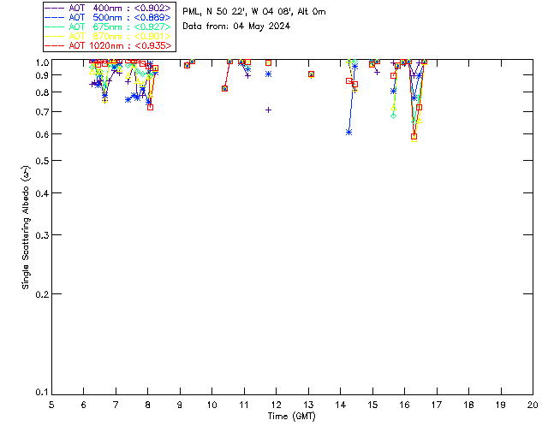Click the Single Scattering Albedo axis label
This screenshot has height=438, width=548.
26,228
